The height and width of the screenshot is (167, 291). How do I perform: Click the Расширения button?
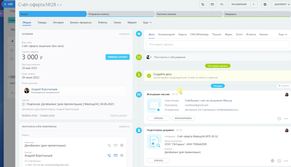pyautogui.click(x=239, y=4)
